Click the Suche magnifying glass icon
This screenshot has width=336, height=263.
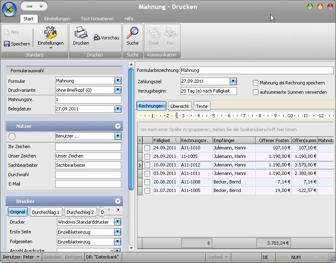coord(132,33)
